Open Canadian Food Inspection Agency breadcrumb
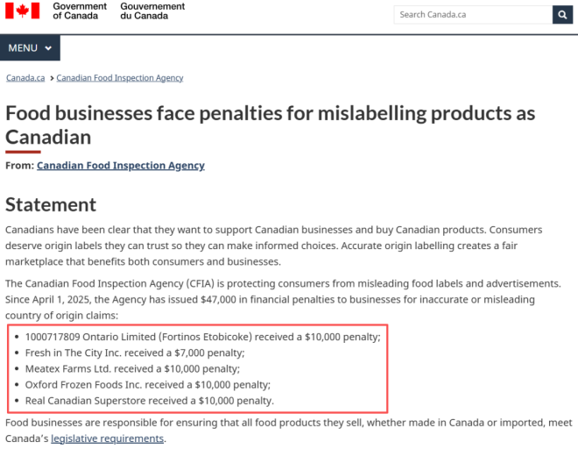578x449 pixels. pyautogui.click(x=120, y=78)
